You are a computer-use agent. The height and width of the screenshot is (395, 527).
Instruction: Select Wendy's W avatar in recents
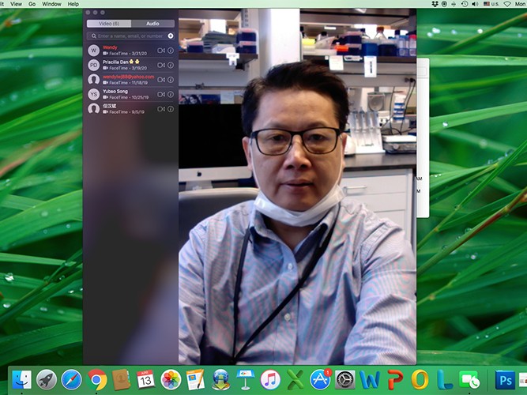tap(94, 51)
